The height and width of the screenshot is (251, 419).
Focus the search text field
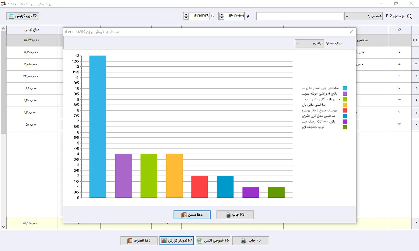coord(300,16)
